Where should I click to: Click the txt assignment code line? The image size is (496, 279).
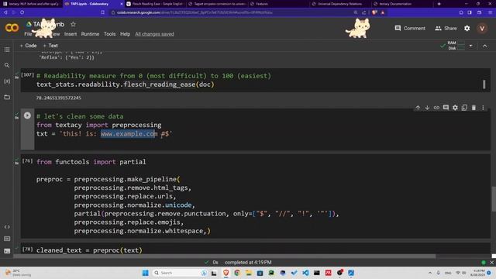tap(105, 133)
